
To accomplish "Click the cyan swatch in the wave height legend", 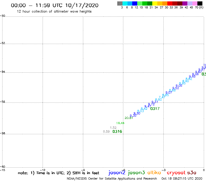I will pyautogui.click(x=125, y=3).
